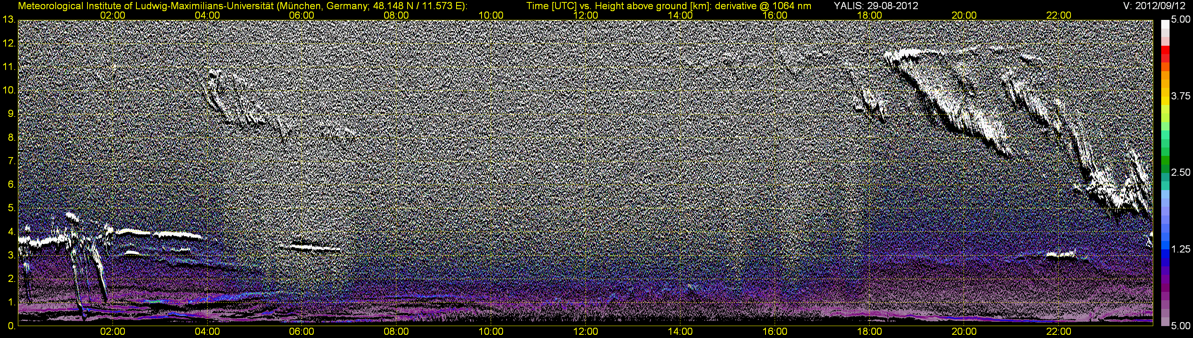Viewport: 1193px width, 338px height.
Task: Click 06:00 on the lower time axis
Action: coord(301,332)
